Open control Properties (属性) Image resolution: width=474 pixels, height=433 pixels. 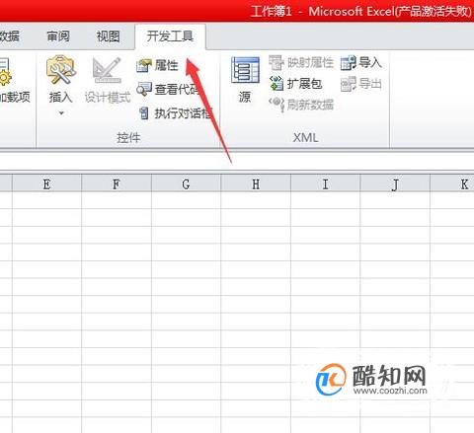pyautogui.click(x=157, y=65)
